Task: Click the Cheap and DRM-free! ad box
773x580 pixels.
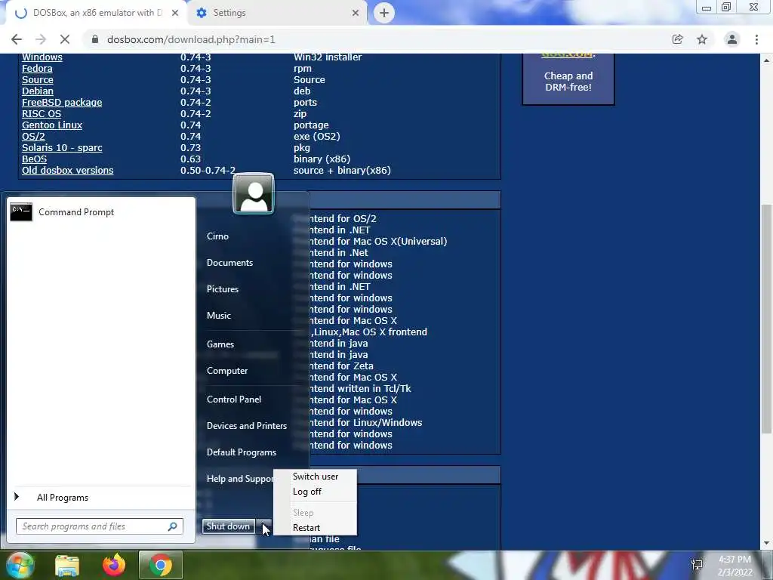Action: point(568,80)
